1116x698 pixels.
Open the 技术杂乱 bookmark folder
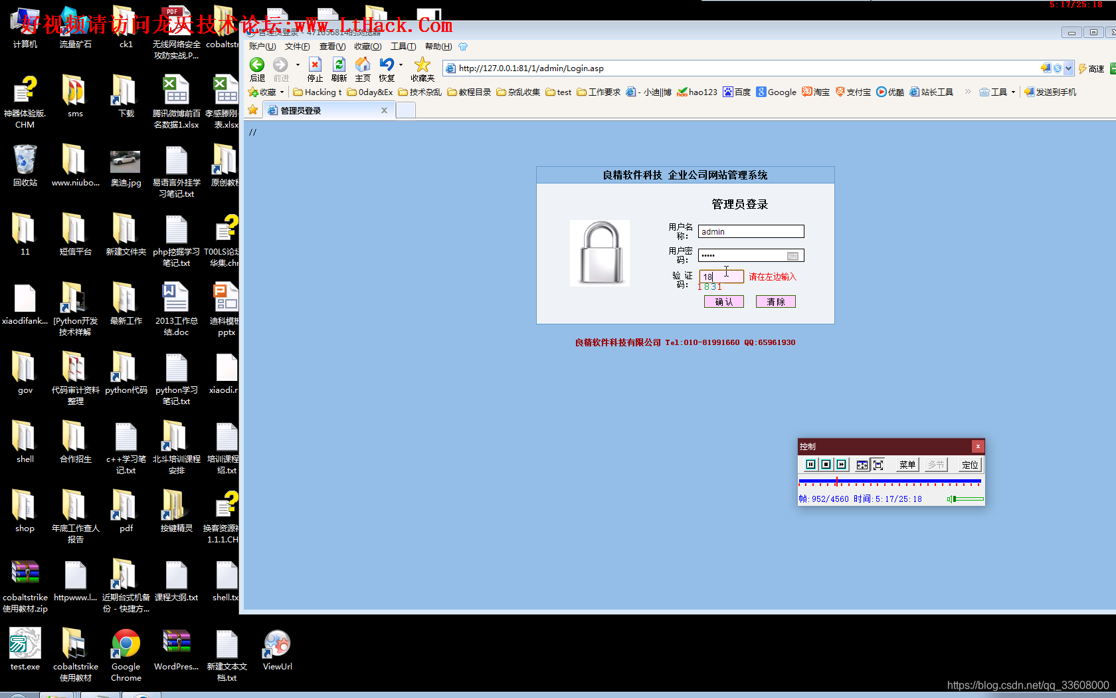point(420,92)
